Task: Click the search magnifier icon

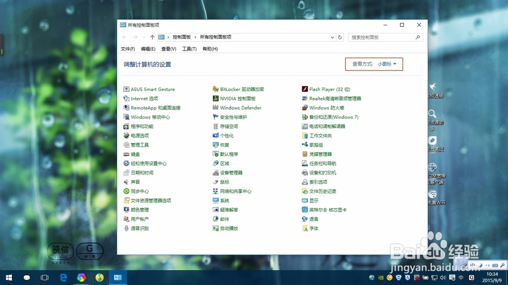Action: click(x=418, y=37)
